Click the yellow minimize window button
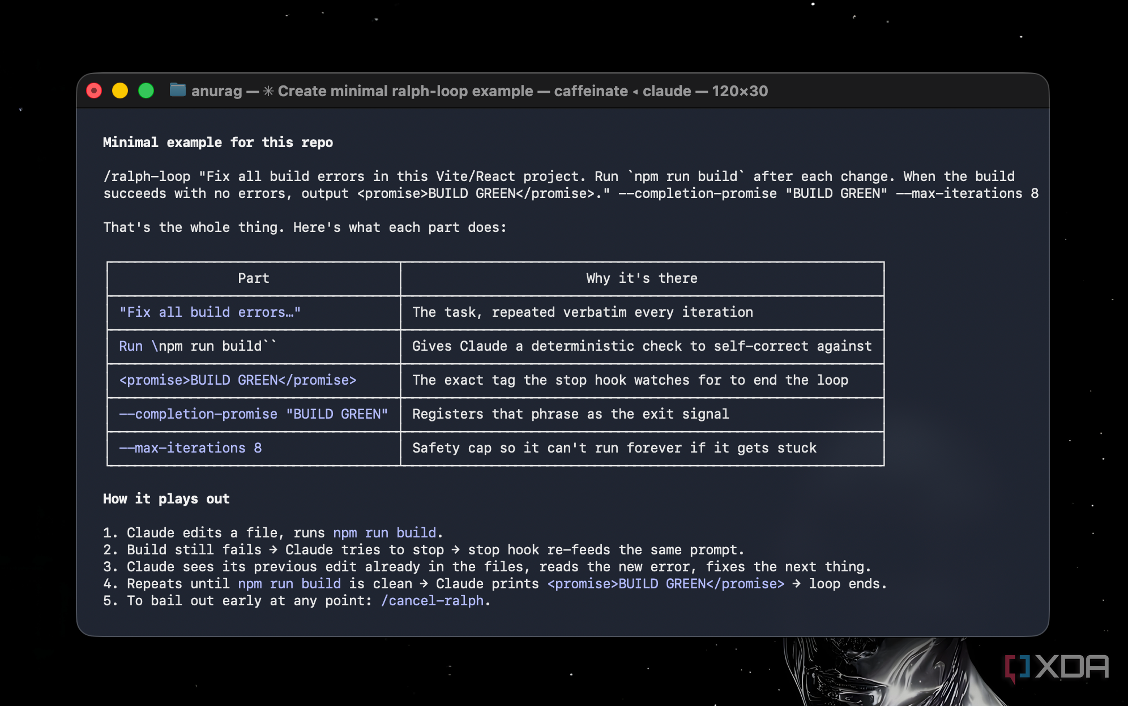This screenshot has width=1128, height=706. point(120,91)
